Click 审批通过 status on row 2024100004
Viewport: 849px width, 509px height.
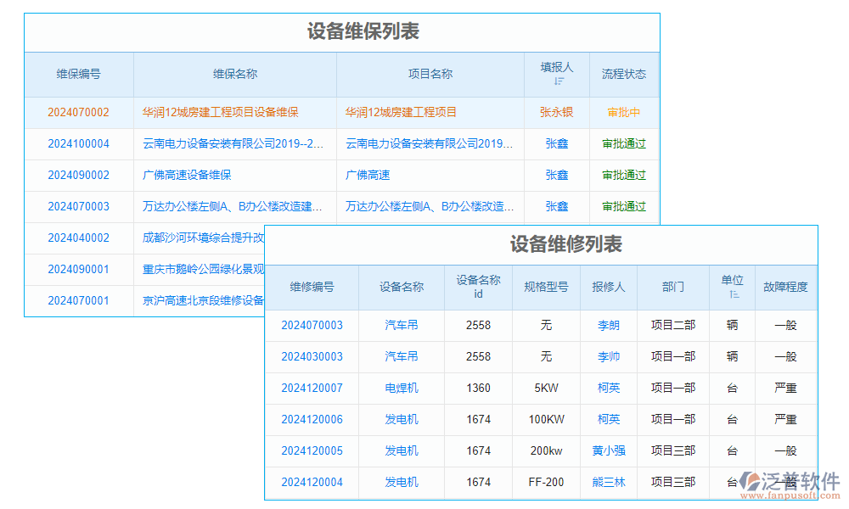623,143
